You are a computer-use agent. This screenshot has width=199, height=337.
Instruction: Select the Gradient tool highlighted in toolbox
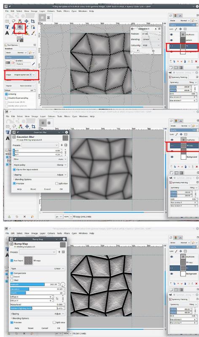coord(20,27)
